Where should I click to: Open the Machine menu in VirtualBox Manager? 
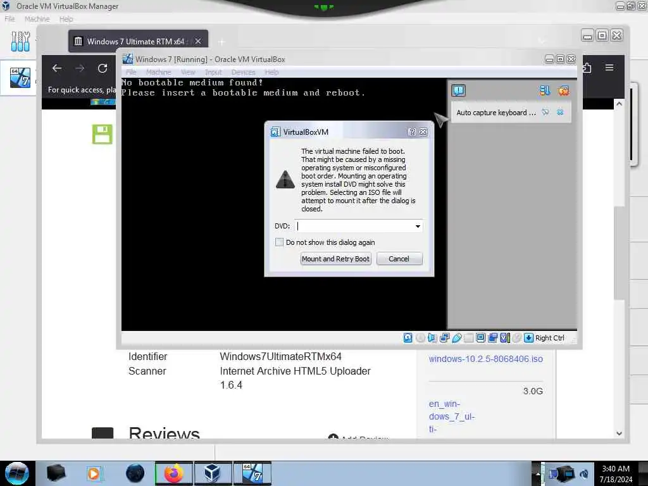click(x=37, y=19)
